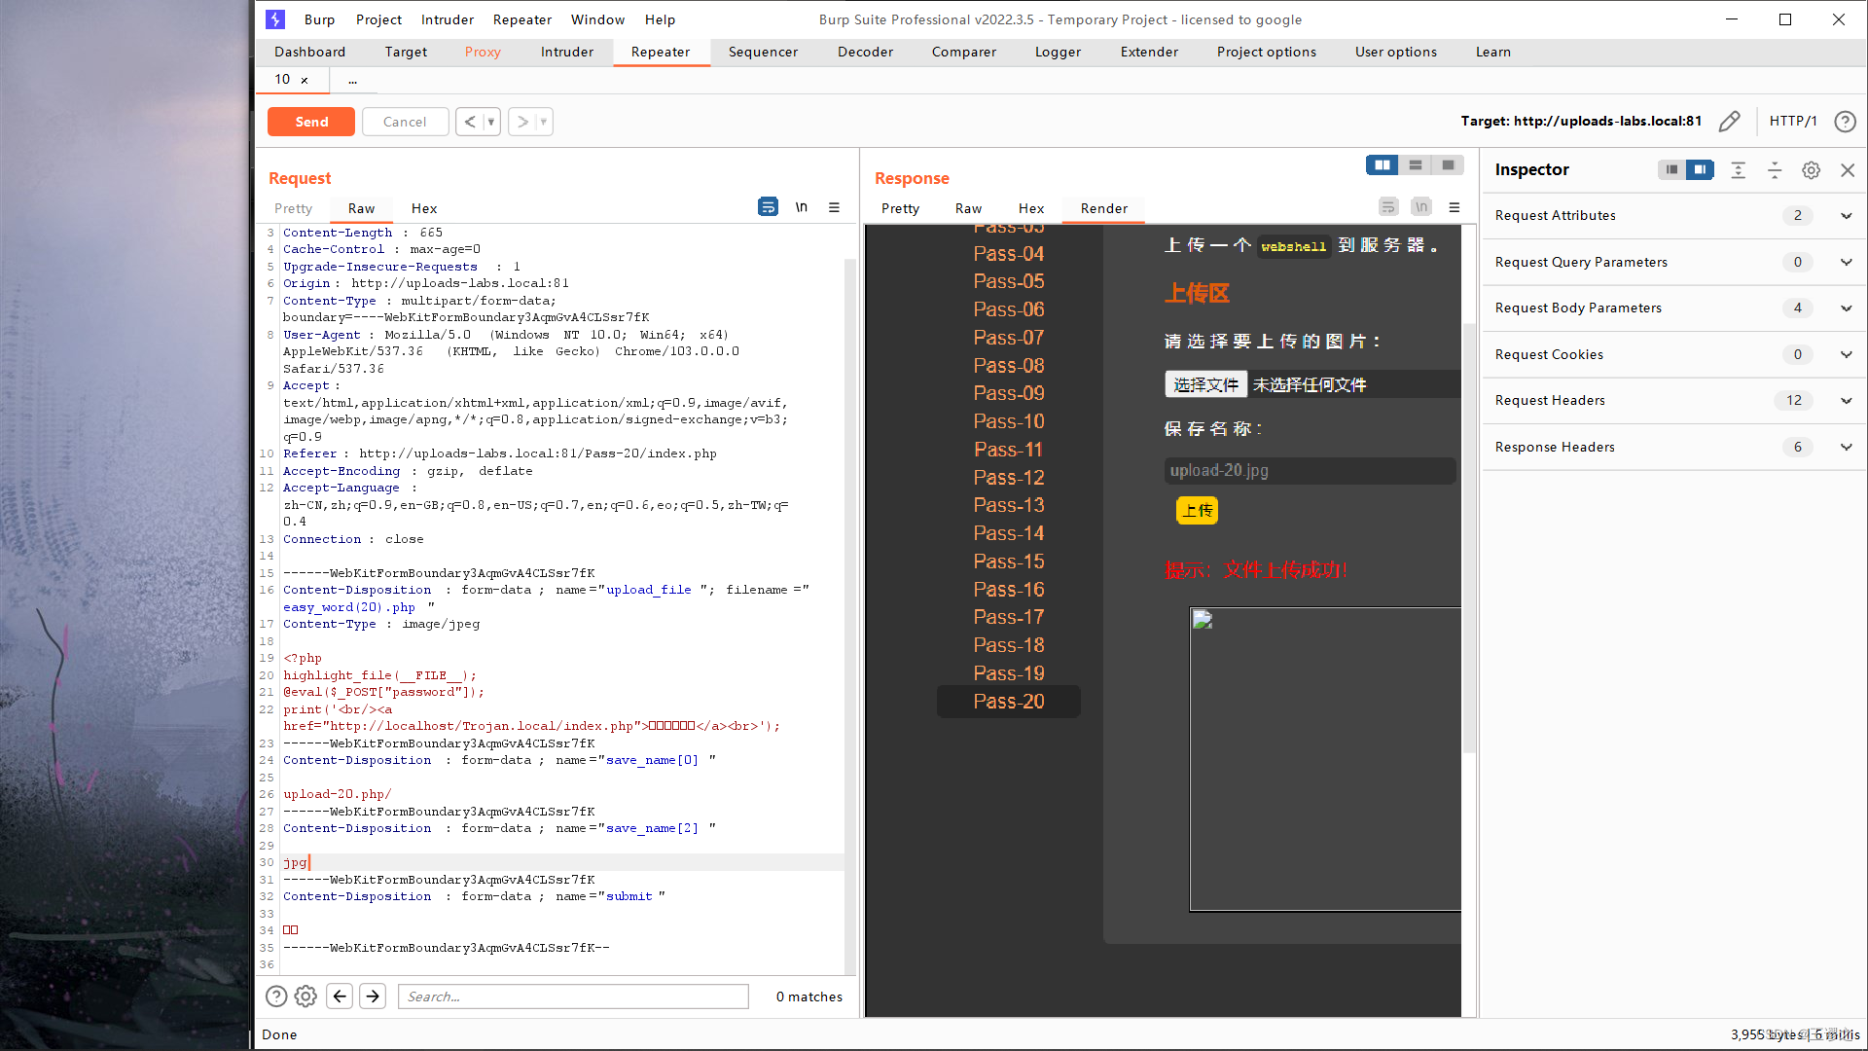Edit target with the pencil icon
This screenshot has width=1868, height=1051.
pos(1729,122)
